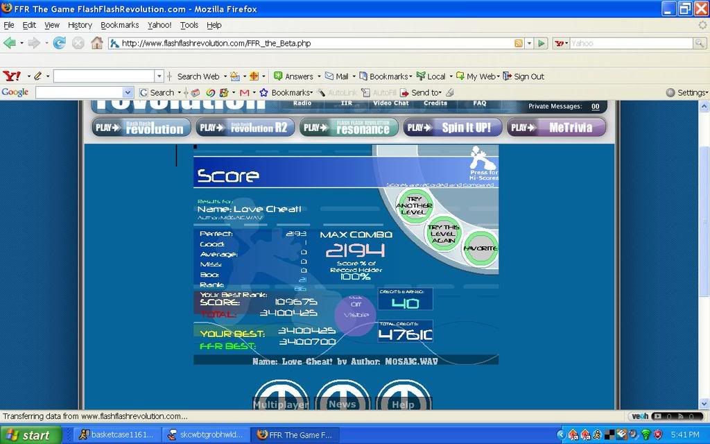Viewport: 710px width, 444px height.
Task: Click the Try Another Level button
Action: (x=414, y=205)
